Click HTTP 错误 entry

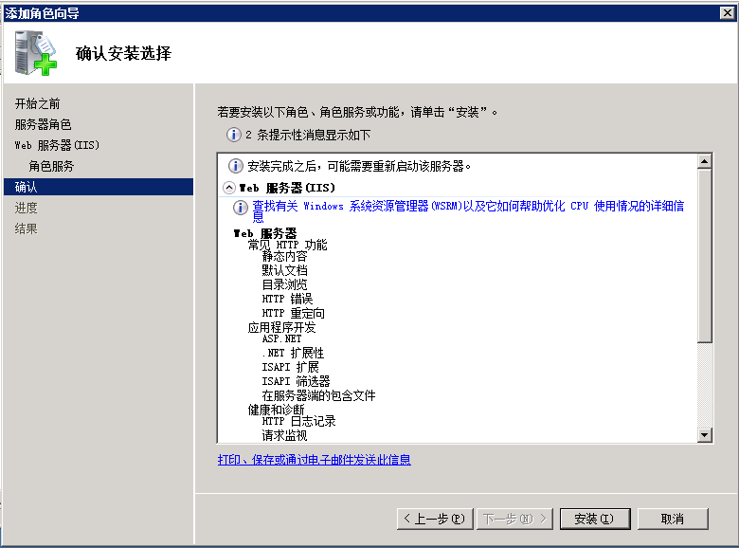(x=287, y=299)
